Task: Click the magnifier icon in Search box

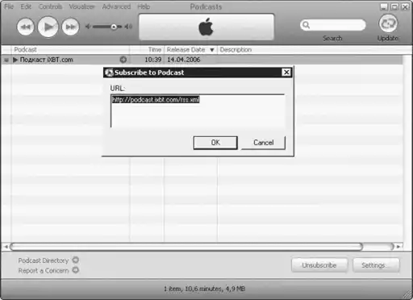Action: click(306, 25)
